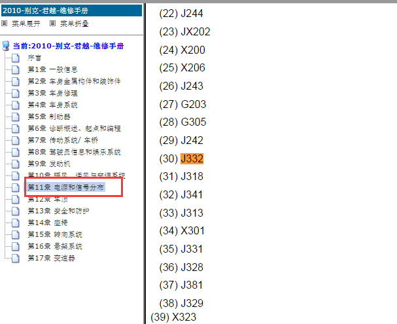
Task: Click the page icon beside 第2章 车身金属构件和装饰件
Action: [x=16, y=82]
